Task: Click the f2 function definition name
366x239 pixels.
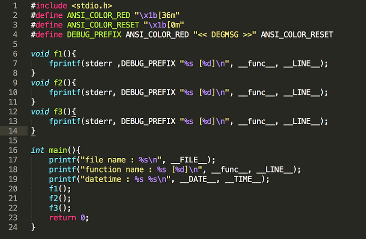Action: 58,83
